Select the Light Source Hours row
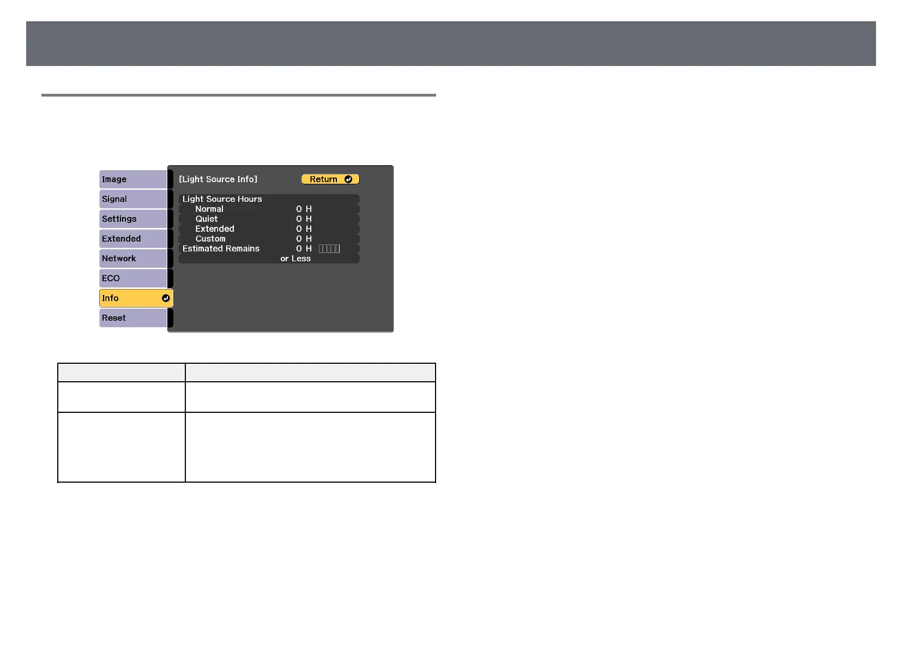This screenshot has height=649, width=918. click(x=269, y=199)
